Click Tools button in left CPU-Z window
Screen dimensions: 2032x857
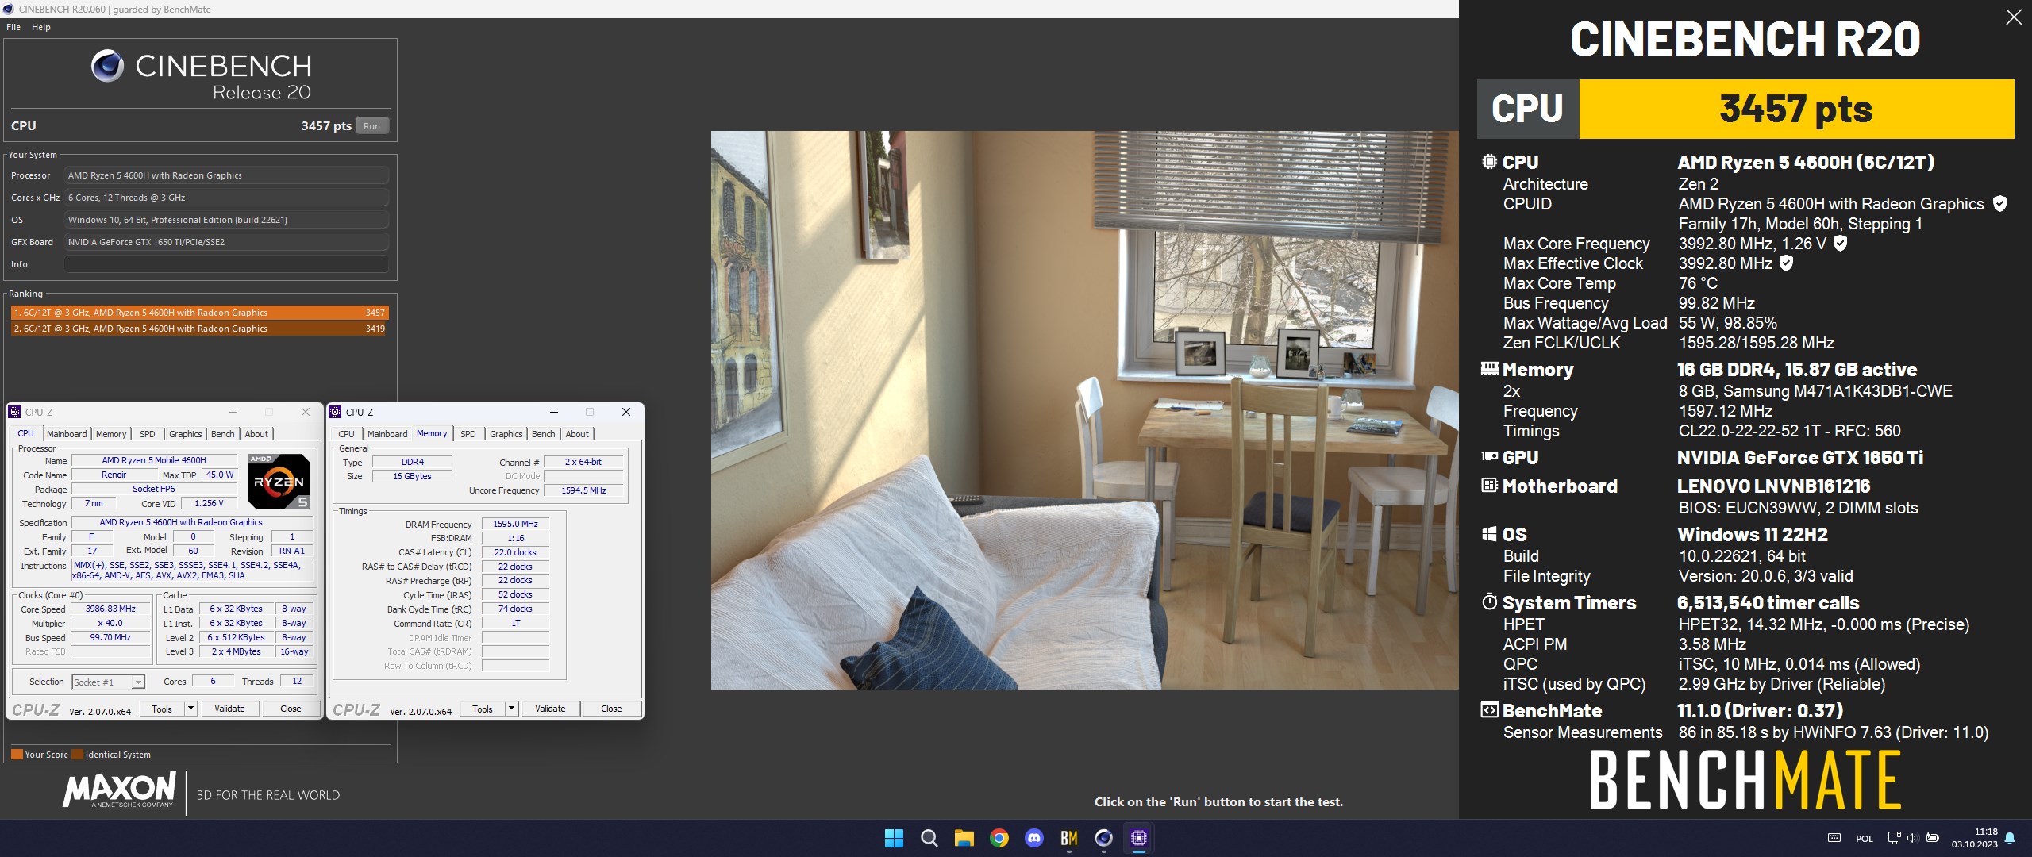pyautogui.click(x=162, y=709)
